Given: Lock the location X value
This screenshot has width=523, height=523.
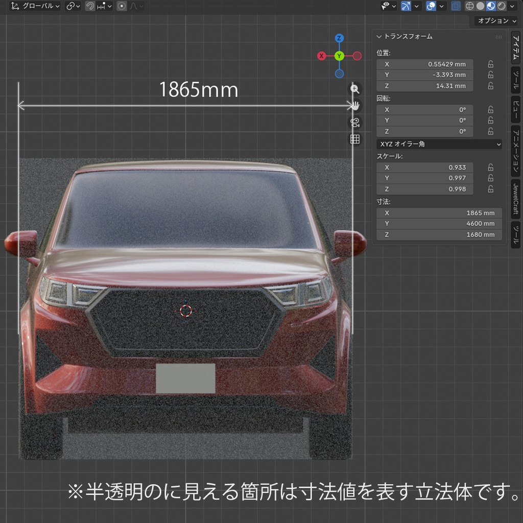Looking at the screenshot, I should pos(490,64).
